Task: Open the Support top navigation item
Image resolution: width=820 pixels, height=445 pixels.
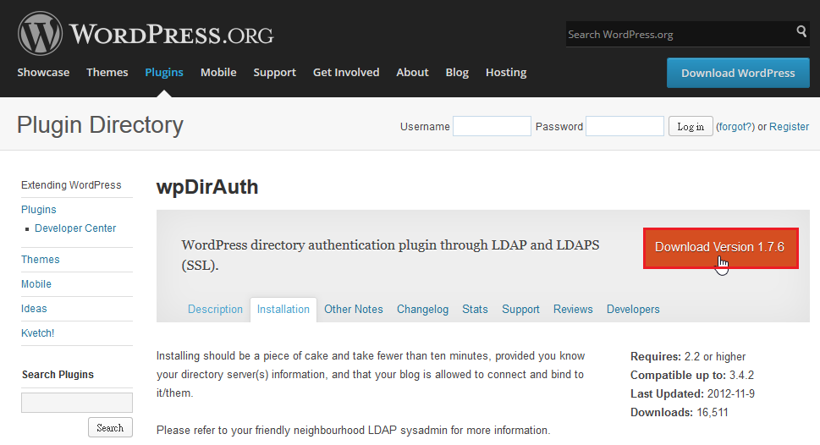Action: (274, 72)
